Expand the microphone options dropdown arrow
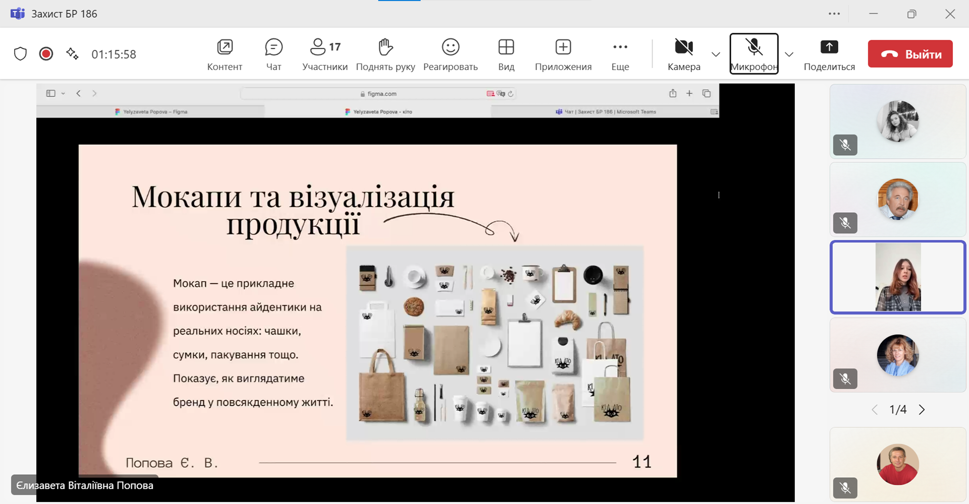Image resolution: width=969 pixels, height=504 pixels. point(789,54)
